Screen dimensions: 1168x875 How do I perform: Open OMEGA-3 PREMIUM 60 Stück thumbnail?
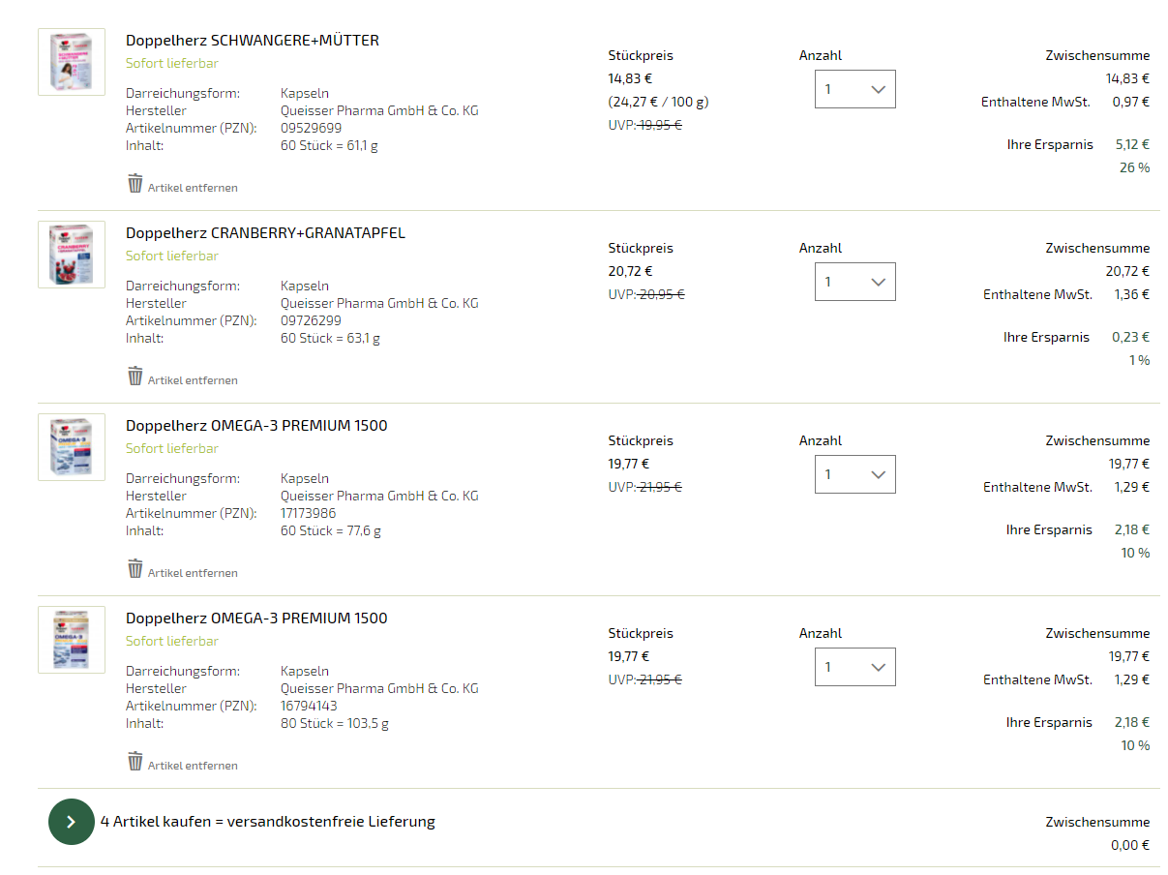pos(72,447)
